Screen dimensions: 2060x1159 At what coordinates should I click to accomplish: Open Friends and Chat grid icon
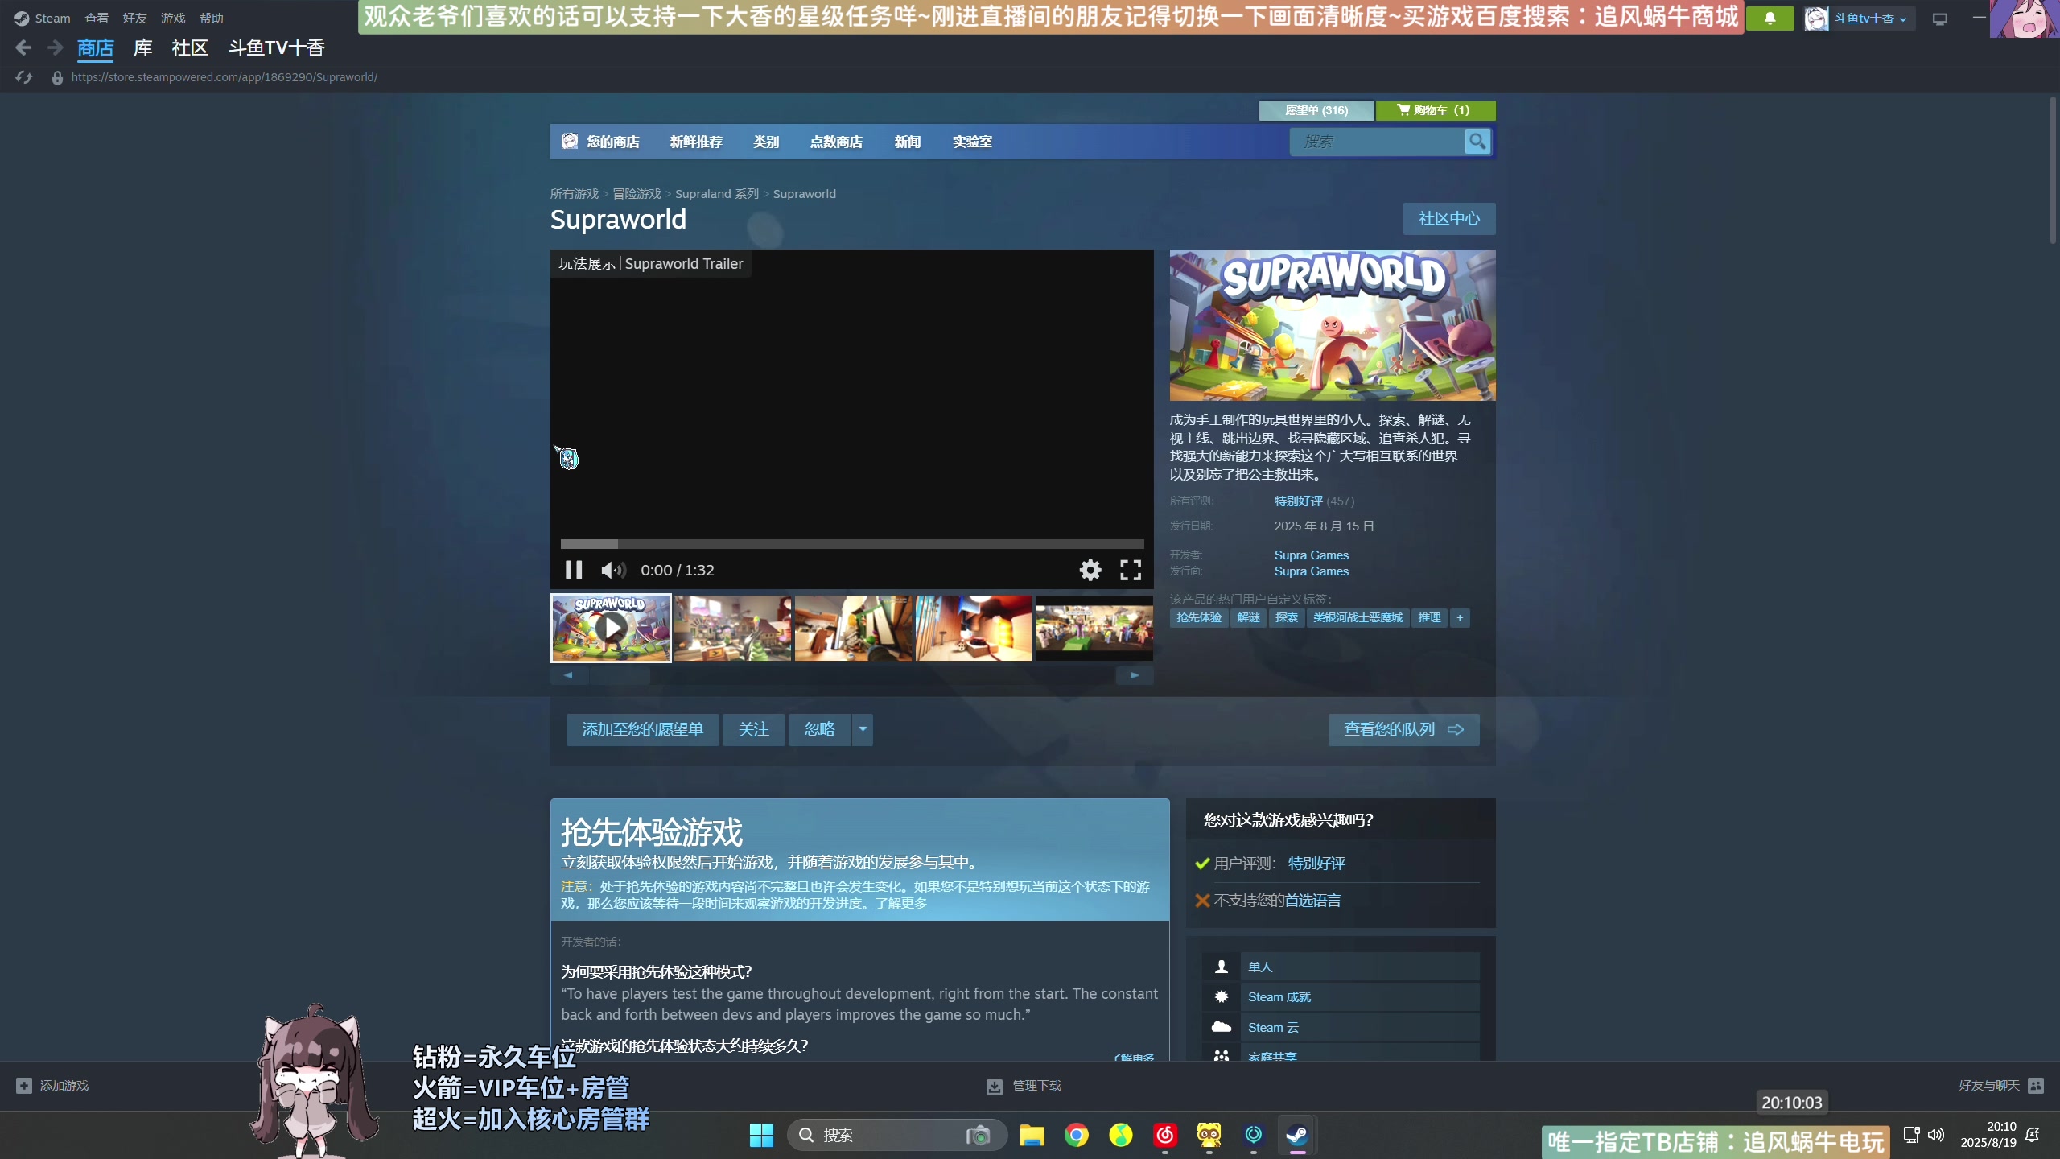tap(2036, 1086)
